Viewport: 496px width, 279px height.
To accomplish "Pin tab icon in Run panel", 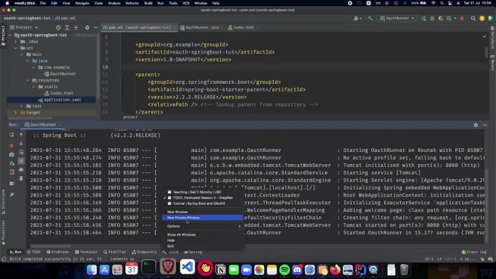I will (x=12, y=195).
